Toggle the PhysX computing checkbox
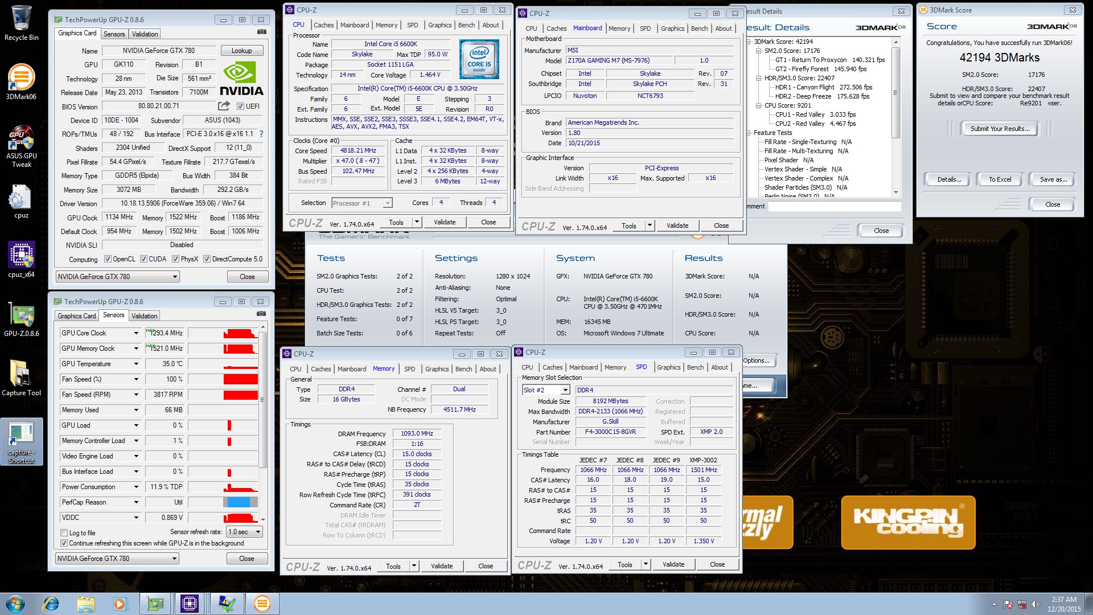Image resolution: width=1093 pixels, height=615 pixels. (176, 259)
